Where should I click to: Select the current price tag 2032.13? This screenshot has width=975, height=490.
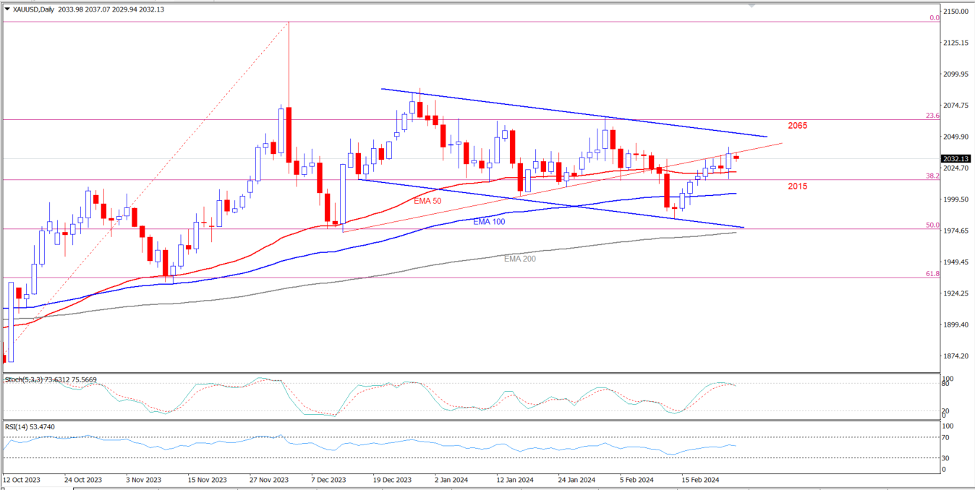click(x=956, y=159)
